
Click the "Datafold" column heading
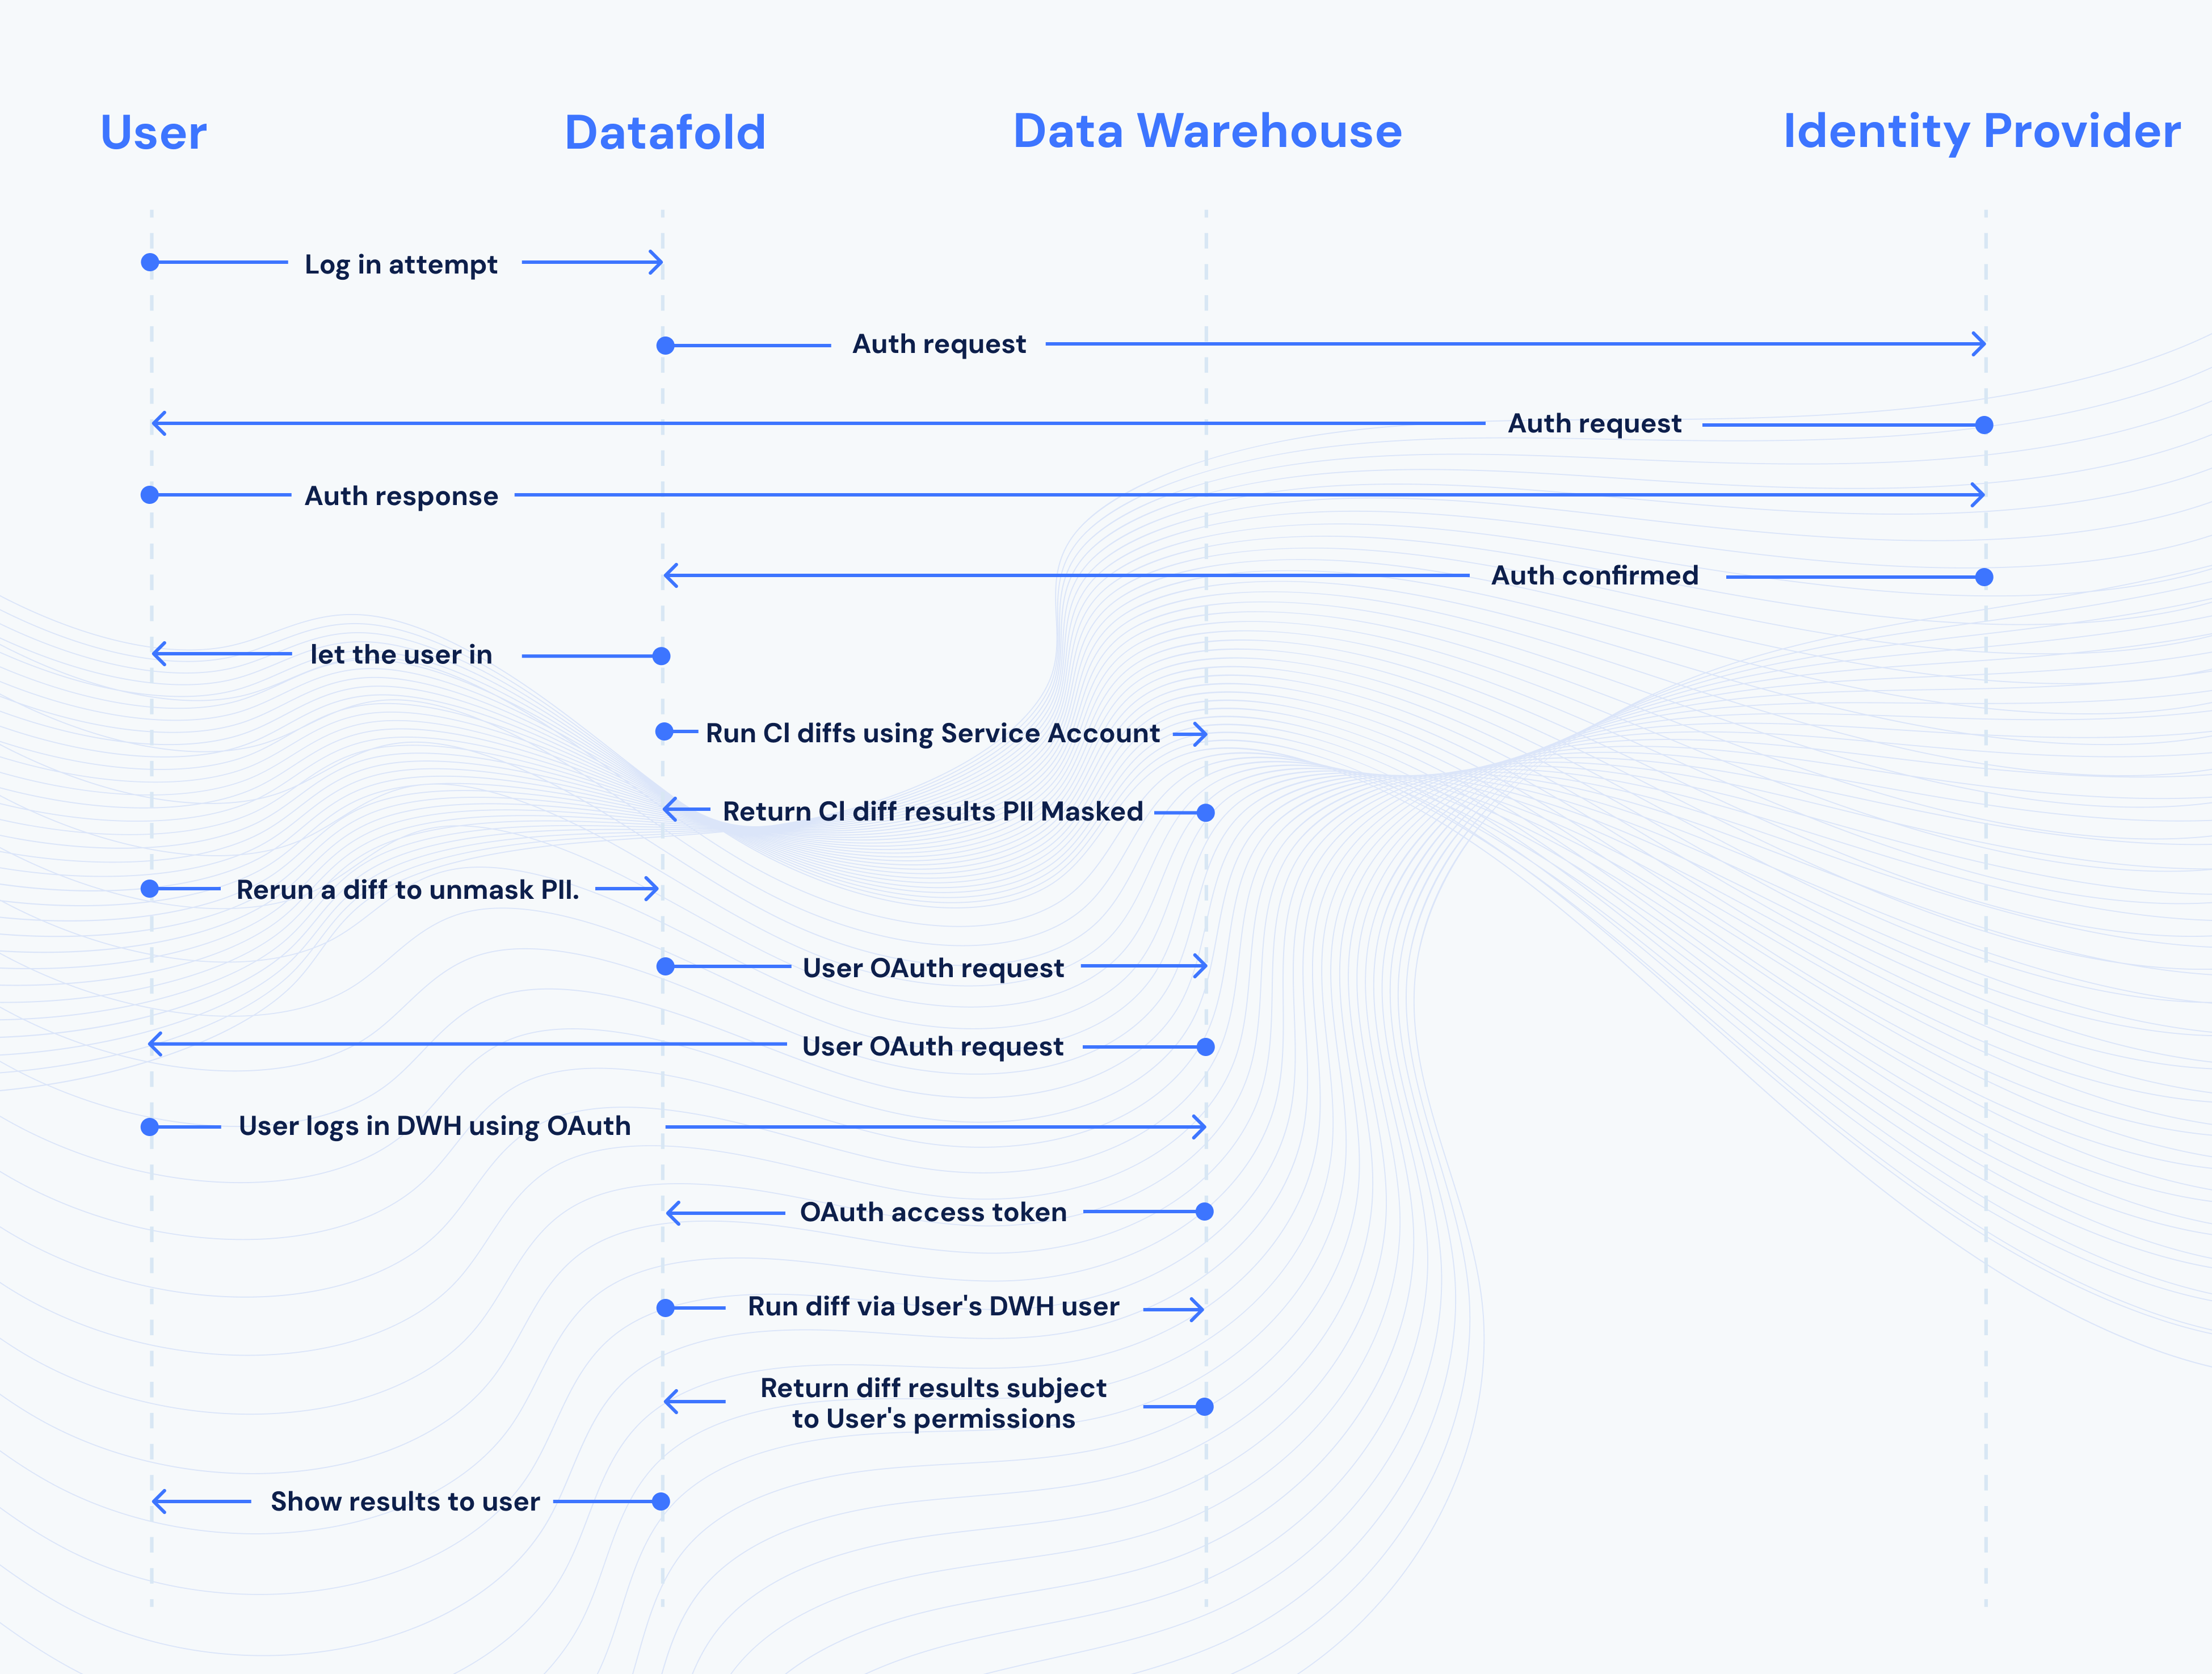(665, 132)
